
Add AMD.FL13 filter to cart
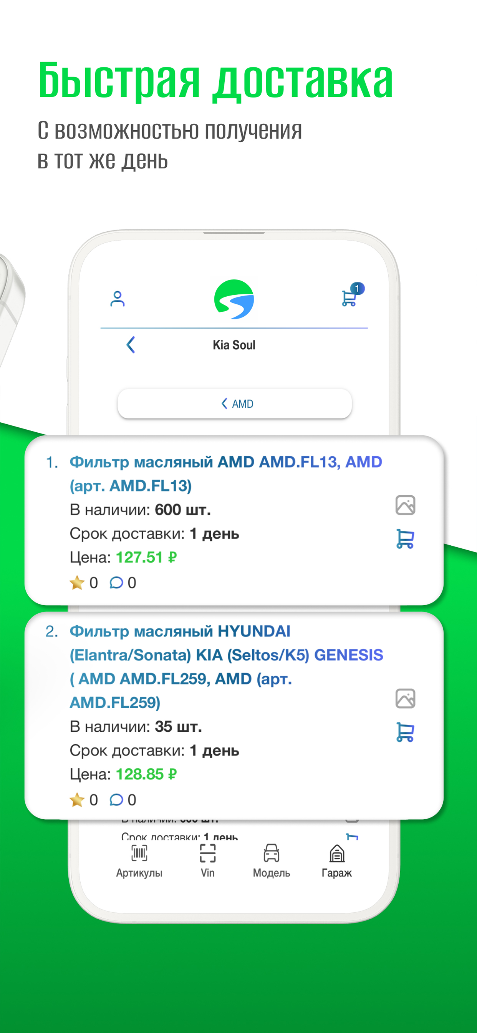pos(405,538)
